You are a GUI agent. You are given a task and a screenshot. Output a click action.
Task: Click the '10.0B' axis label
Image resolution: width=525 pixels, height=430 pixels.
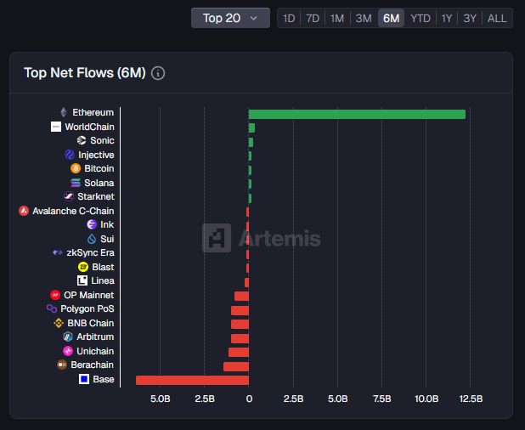(426, 399)
